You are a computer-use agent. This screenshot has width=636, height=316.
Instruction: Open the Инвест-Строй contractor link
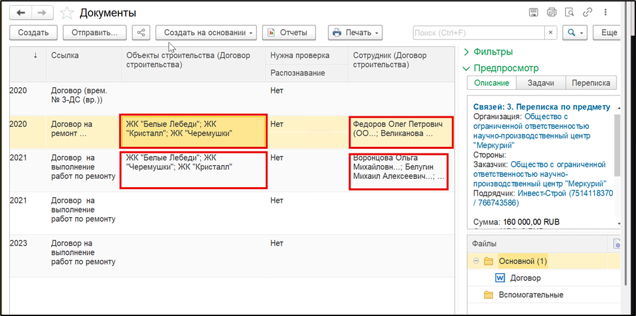click(x=543, y=197)
